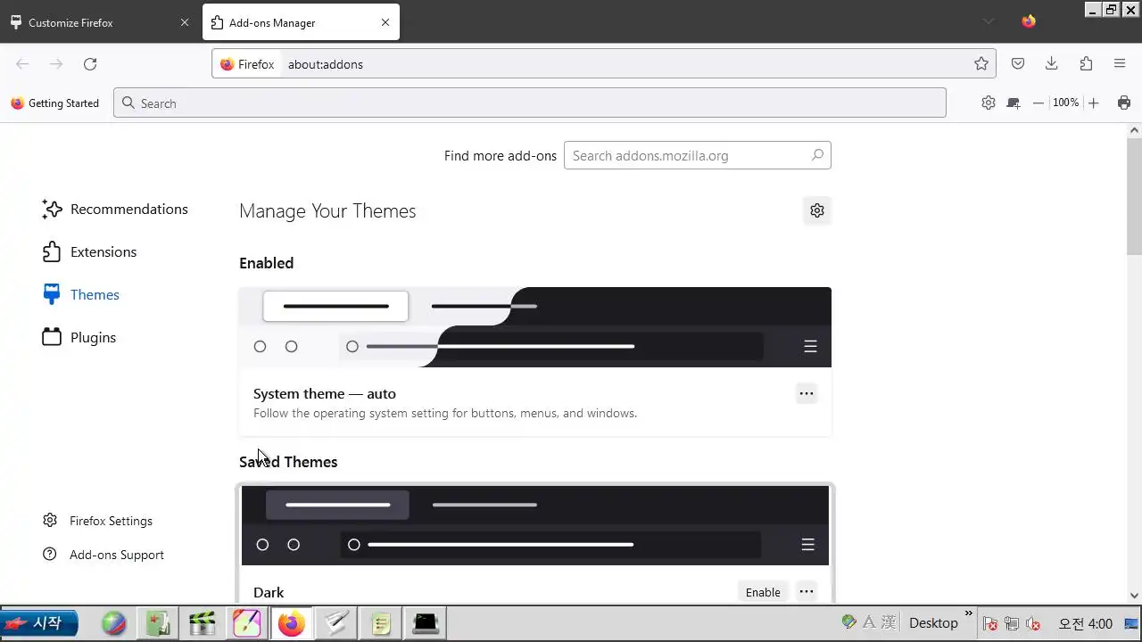
Task: Open the Getting Started bookmark
Action: (x=54, y=103)
